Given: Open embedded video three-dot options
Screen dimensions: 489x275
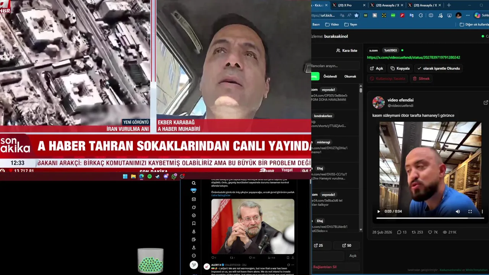Looking at the screenshot, I should tap(482, 211).
